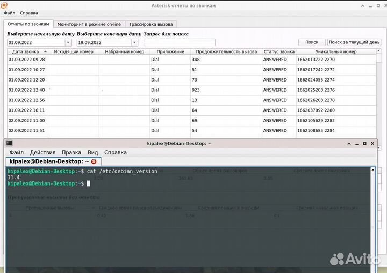Screen dimensions: 387x273
Task: Sort by the Продолжительность вызова column header
Action: point(226,52)
